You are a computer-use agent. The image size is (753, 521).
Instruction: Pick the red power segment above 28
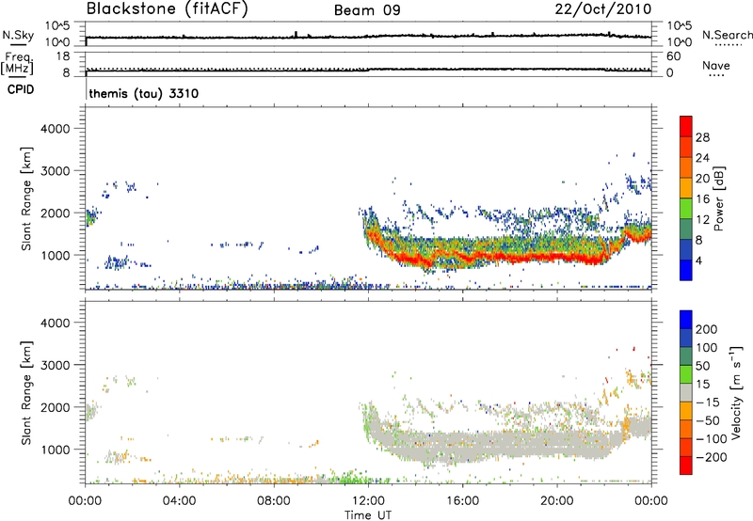[x=686, y=126]
